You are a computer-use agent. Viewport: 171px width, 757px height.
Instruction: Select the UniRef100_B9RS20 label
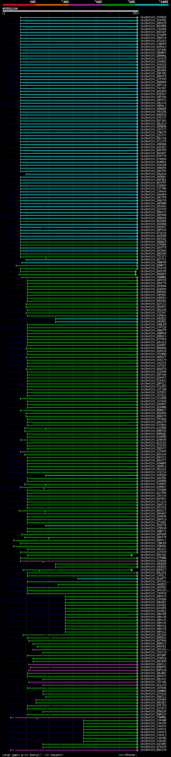coord(153,714)
